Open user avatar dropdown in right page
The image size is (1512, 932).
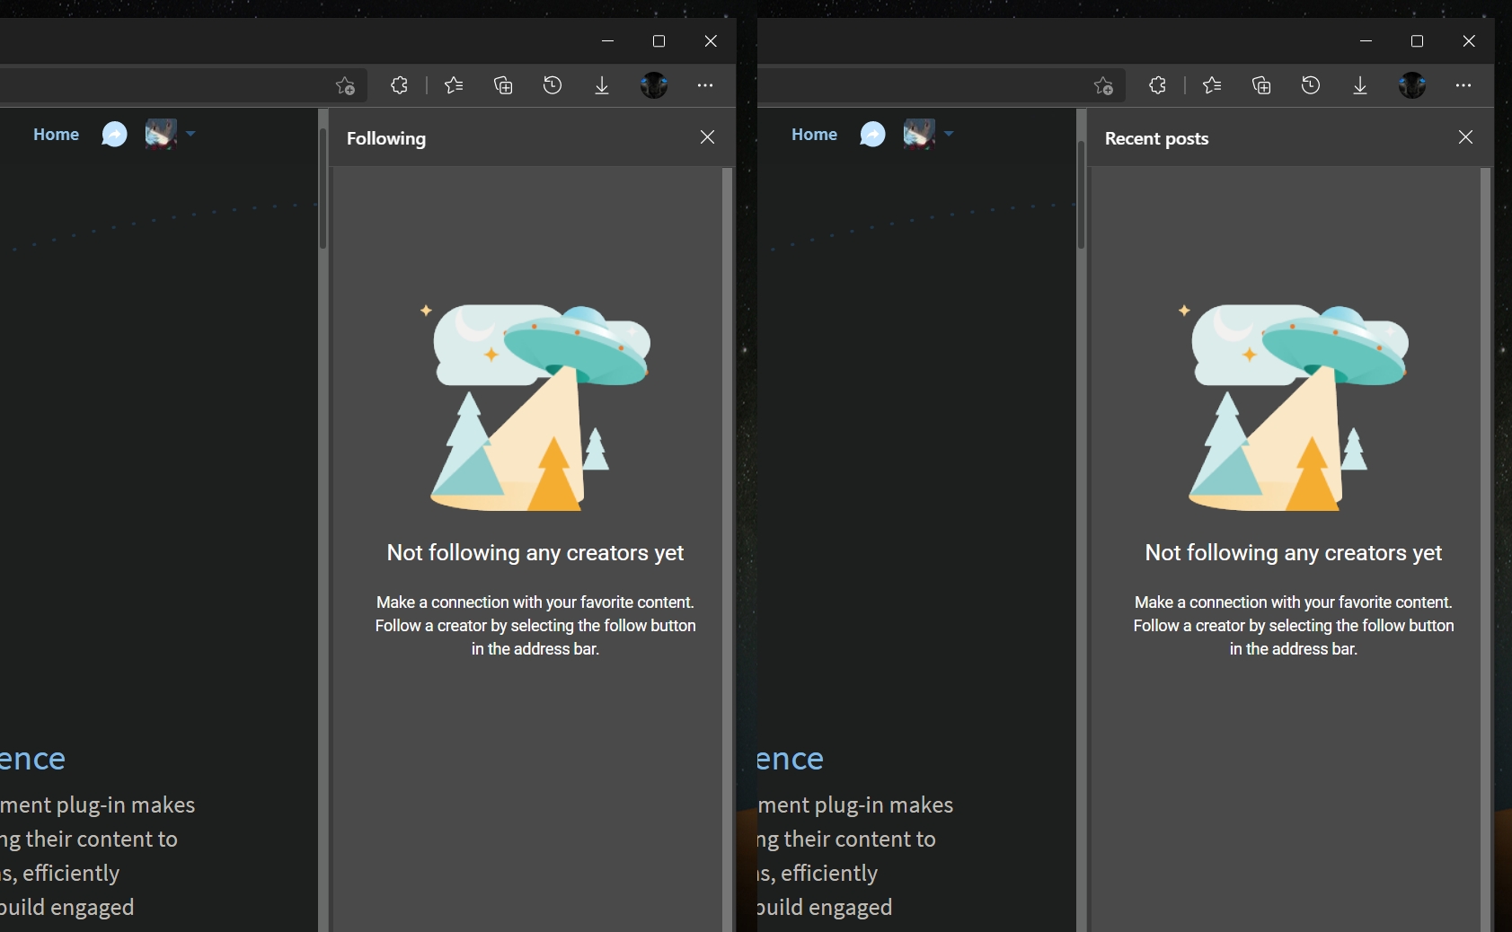pyautogui.click(x=929, y=134)
